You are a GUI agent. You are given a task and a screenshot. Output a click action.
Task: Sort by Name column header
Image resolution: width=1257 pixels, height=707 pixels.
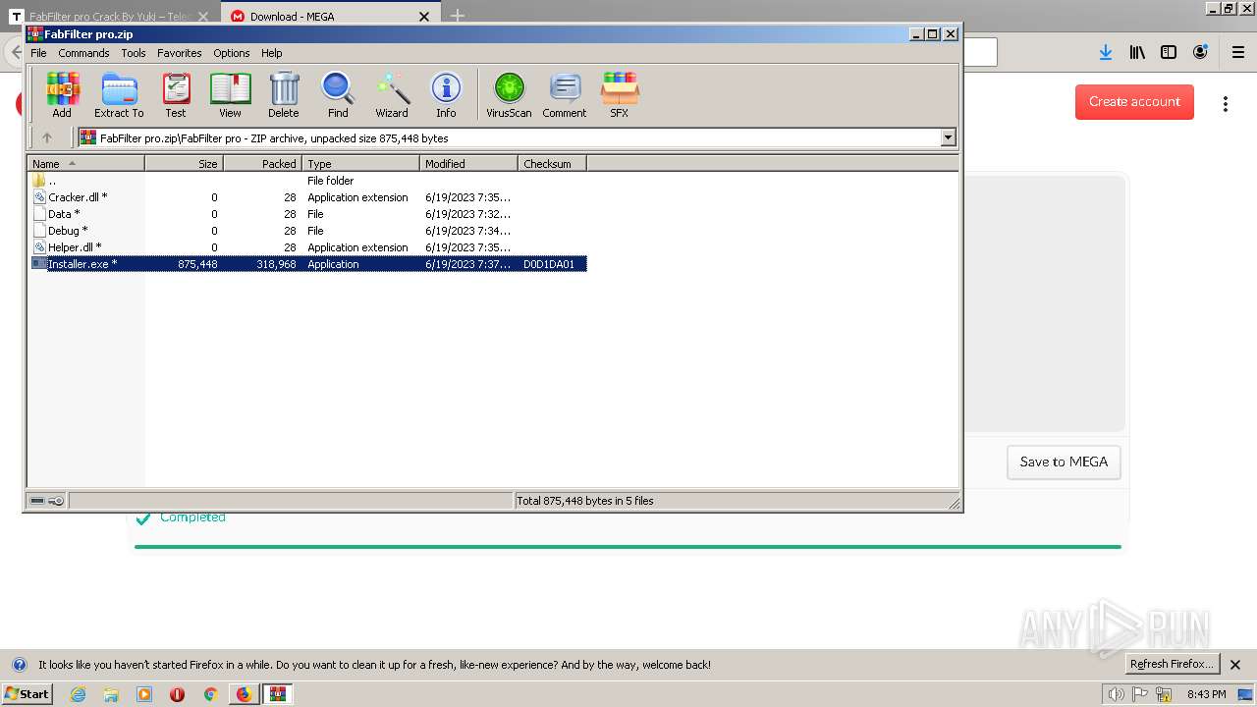85,164
